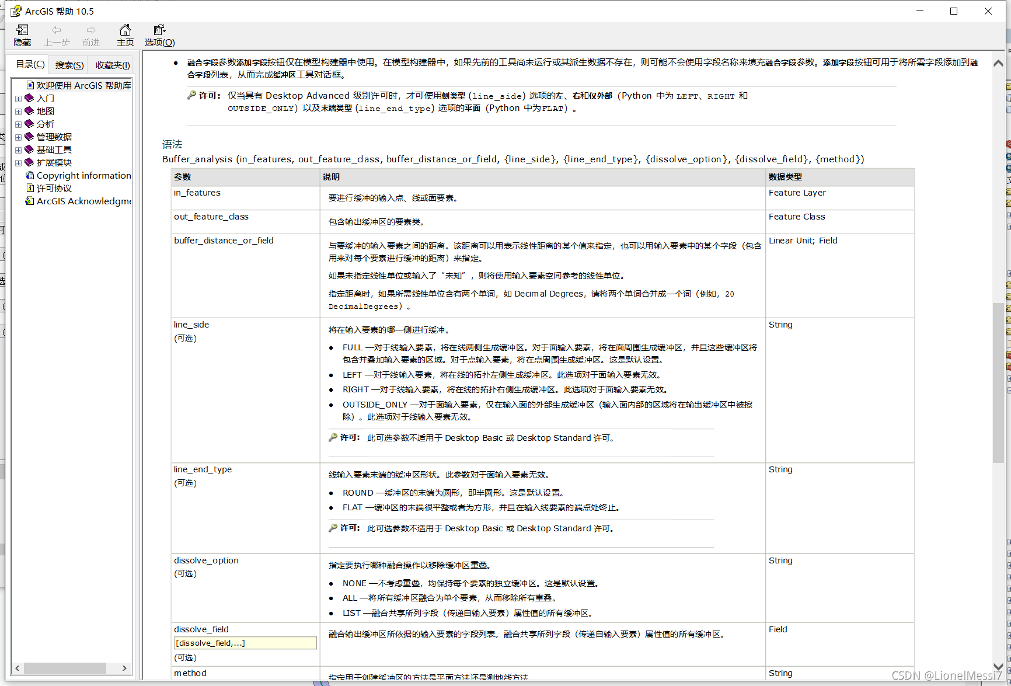Click the Buffer_analysis syntax line
The height and width of the screenshot is (686, 1011).
click(x=513, y=159)
